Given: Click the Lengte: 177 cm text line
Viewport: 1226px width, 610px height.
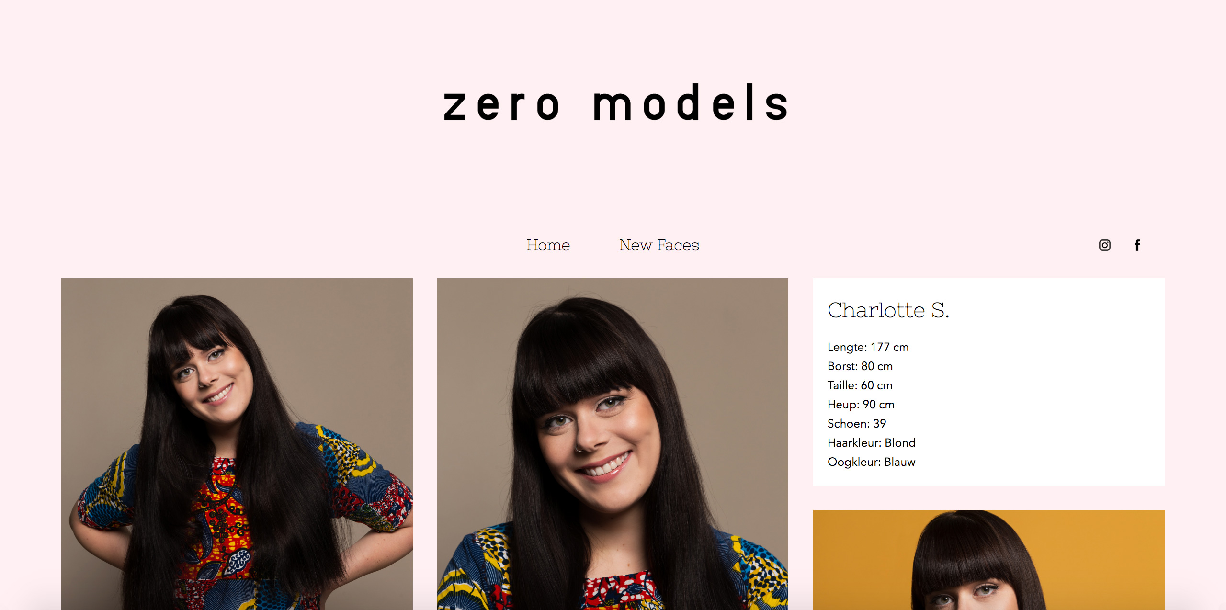Looking at the screenshot, I should [868, 347].
